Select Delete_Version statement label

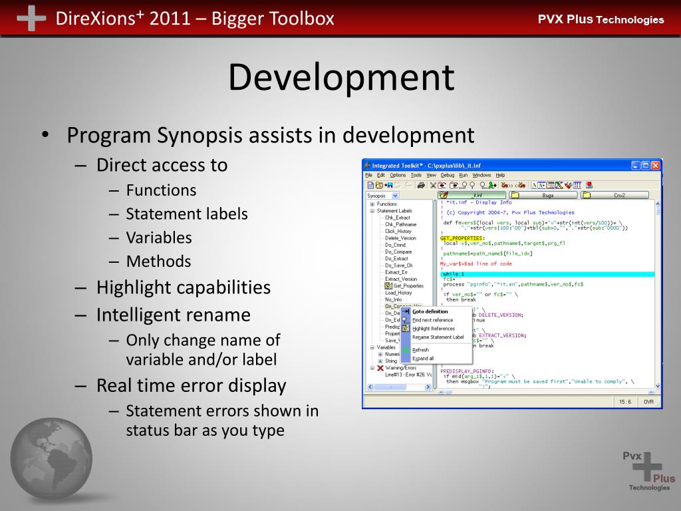click(400, 238)
